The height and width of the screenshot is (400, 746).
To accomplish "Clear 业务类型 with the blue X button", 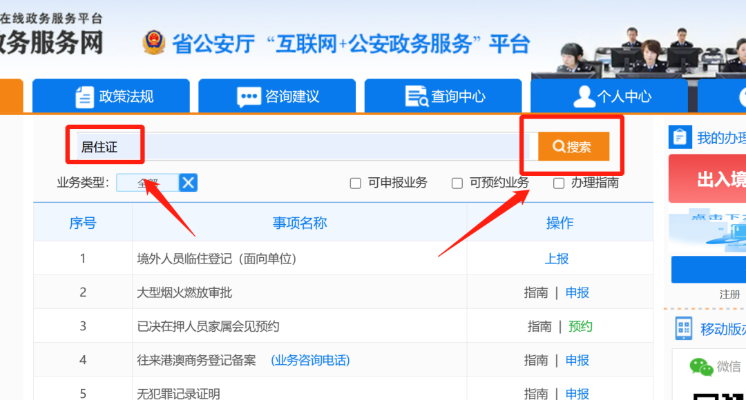I will [188, 183].
